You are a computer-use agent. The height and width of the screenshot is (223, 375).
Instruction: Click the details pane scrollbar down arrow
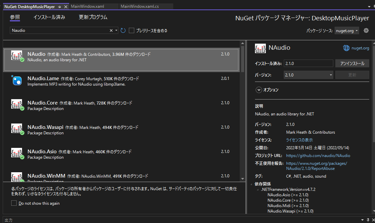[374, 211]
